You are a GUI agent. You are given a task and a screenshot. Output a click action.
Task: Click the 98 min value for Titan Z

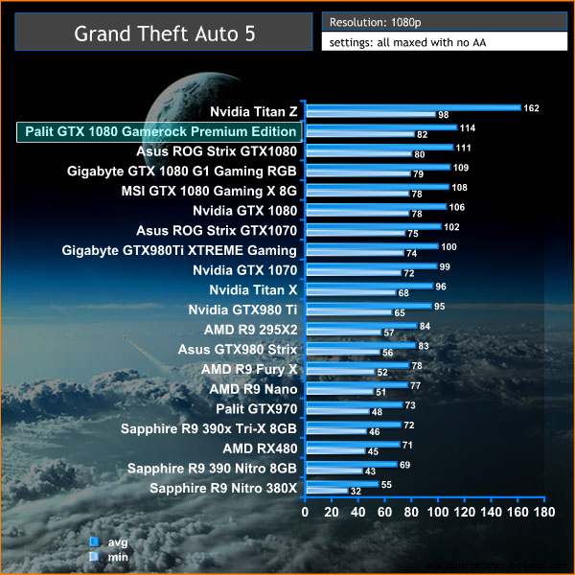[444, 115]
